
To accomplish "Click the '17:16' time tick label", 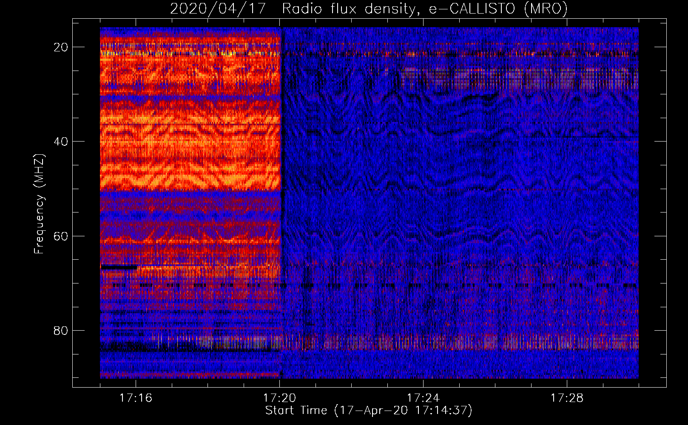I will coord(136,398).
